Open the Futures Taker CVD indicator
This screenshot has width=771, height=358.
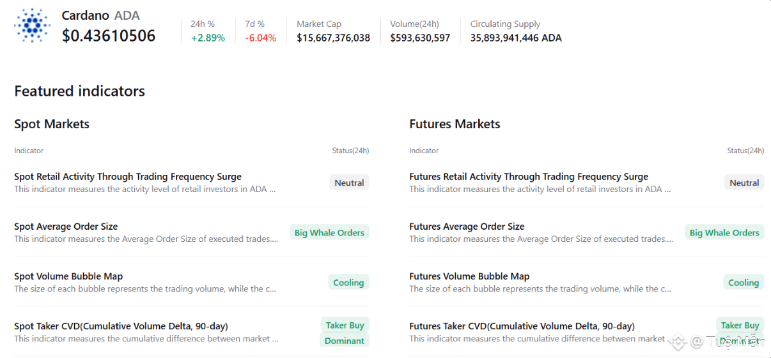tap(522, 326)
